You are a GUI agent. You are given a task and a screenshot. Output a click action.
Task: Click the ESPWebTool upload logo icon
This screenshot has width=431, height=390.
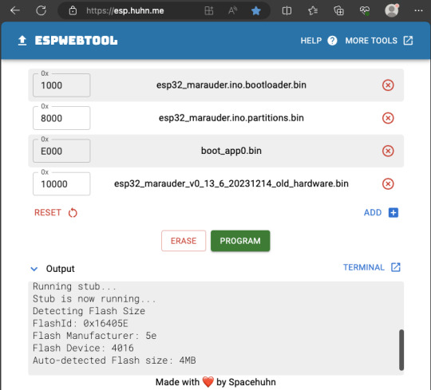22,41
